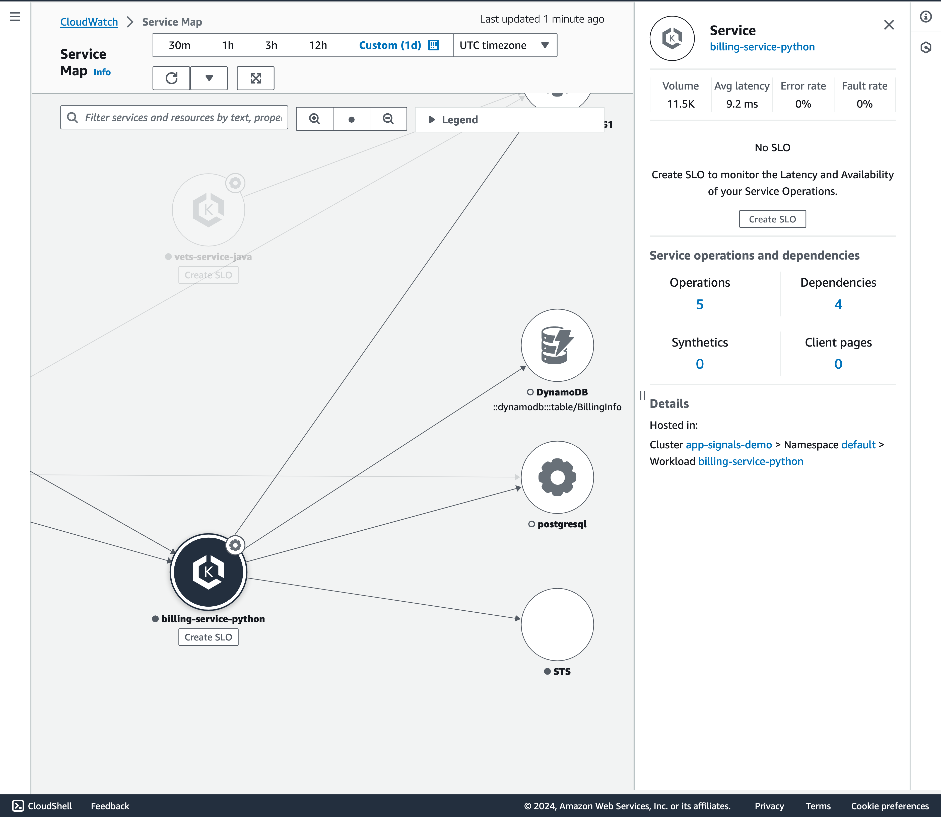This screenshot has width=941, height=817.
Task: Select the 30m time range
Action: click(x=179, y=45)
